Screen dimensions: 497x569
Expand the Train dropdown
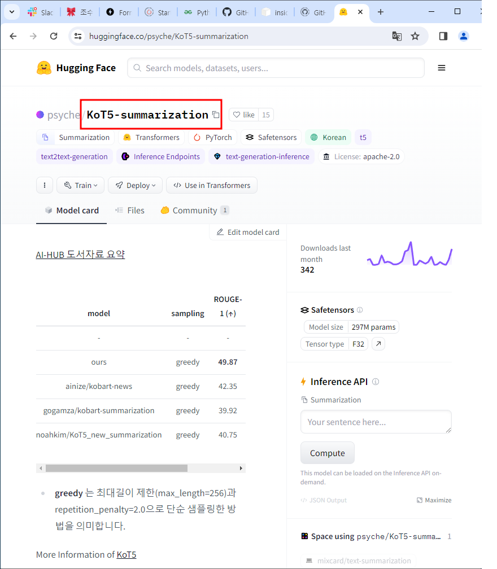click(x=81, y=185)
